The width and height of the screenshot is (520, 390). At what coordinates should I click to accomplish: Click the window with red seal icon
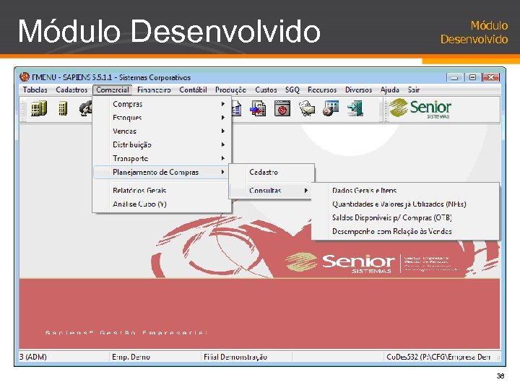(282, 108)
